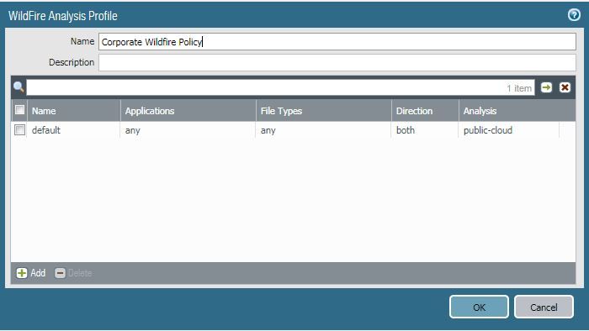The height and width of the screenshot is (331, 589).
Task: Apply the filter with the green arrow icon
Action: [x=547, y=87]
